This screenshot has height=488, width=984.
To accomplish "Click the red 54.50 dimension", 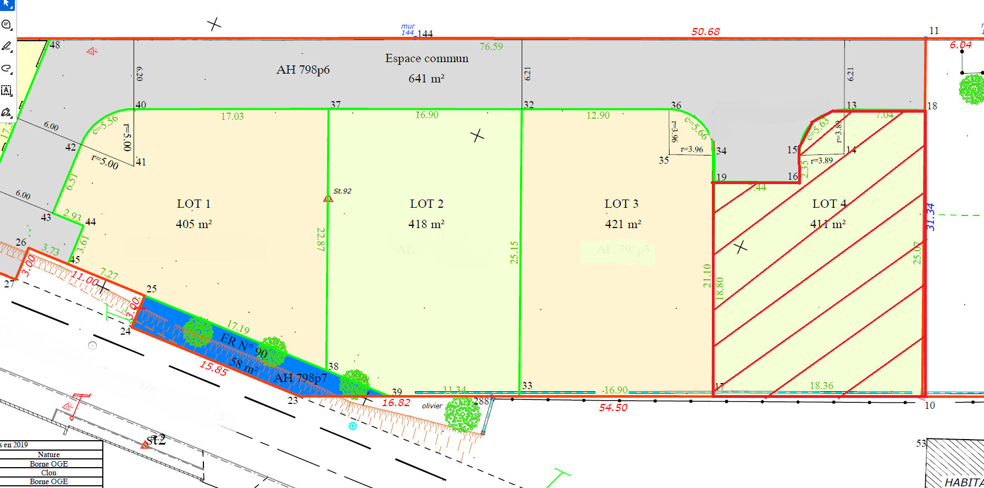I will pos(613,408).
